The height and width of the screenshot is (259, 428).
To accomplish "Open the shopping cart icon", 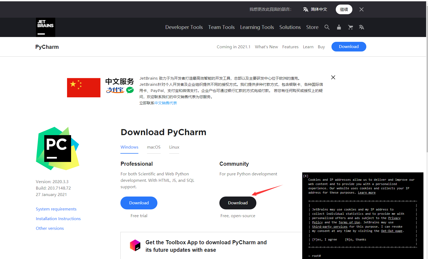I will point(350,27).
